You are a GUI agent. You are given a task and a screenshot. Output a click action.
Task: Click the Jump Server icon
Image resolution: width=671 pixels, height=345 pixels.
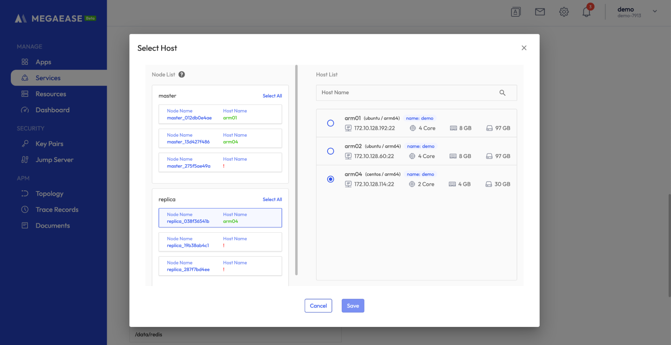click(25, 160)
